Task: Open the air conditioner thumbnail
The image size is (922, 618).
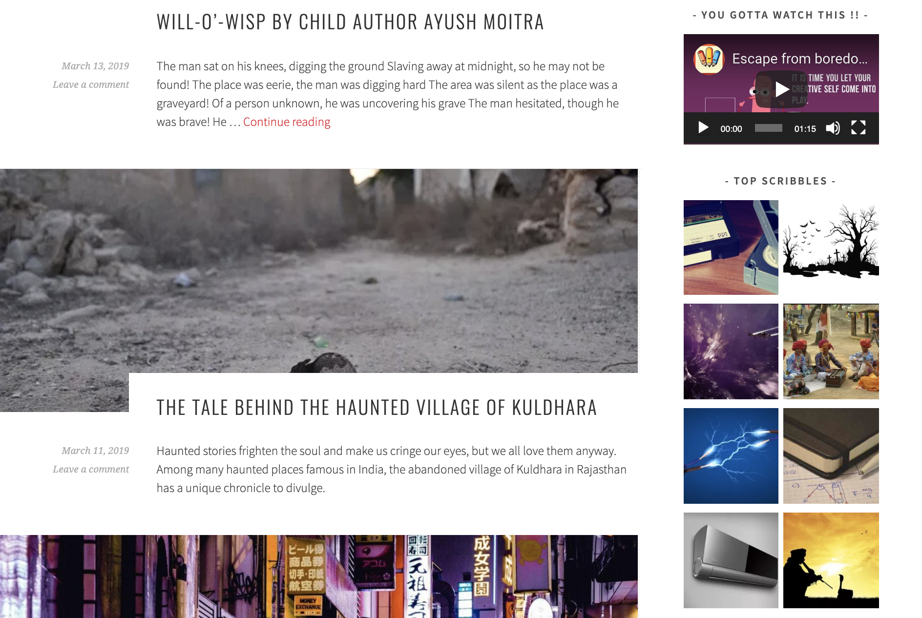Action: [731, 560]
